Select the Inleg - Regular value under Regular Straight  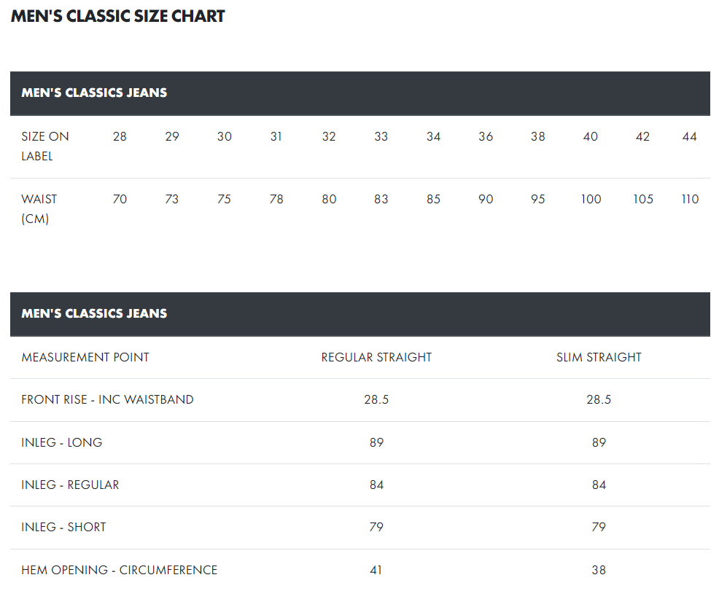(376, 485)
